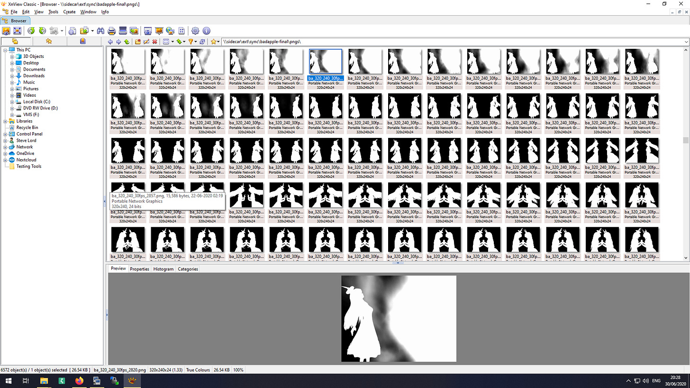Image resolution: width=690 pixels, height=388 pixels.
Task: Click the blue About info icon
Action: (x=206, y=31)
